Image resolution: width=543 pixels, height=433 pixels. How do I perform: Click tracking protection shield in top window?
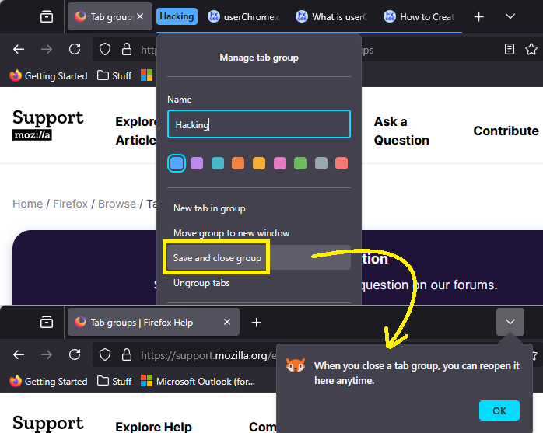pos(104,50)
